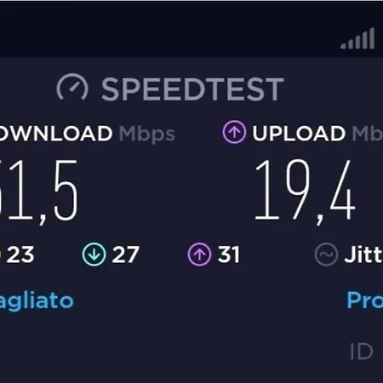
Task: Open the blue link starting with 'Pro'
Action: [x=365, y=300]
